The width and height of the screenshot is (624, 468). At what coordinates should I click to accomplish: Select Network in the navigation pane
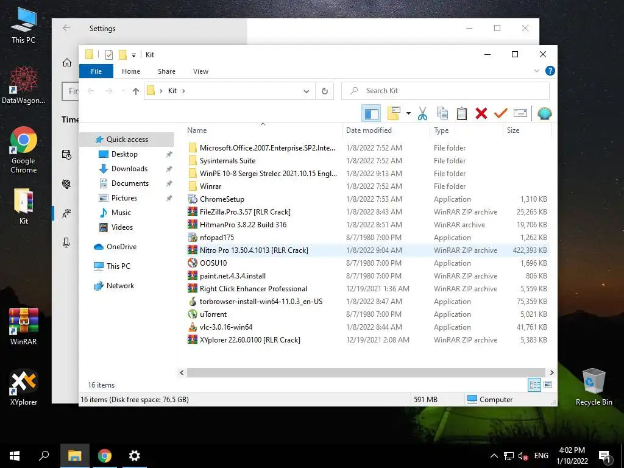coord(120,286)
